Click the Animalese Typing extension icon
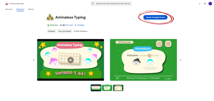The width and height of the screenshot is (214, 101). (x=50, y=17)
